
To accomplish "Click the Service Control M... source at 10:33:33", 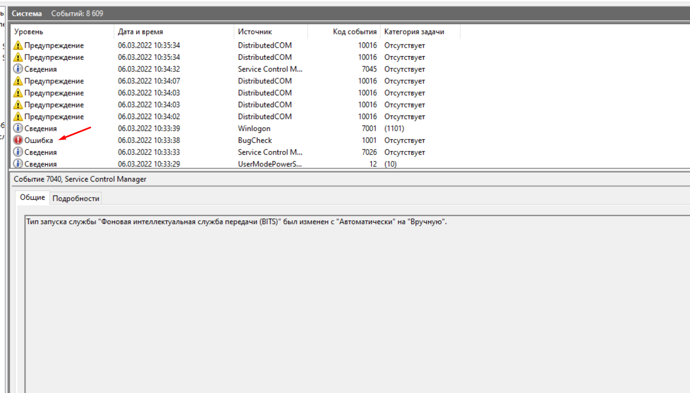I will 271,152.
